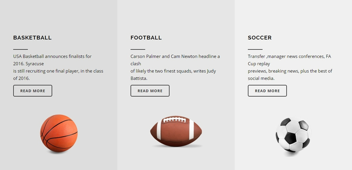The width and height of the screenshot is (352, 170).
Task: Click the black-and-white soccer ball image
Action: [293, 135]
